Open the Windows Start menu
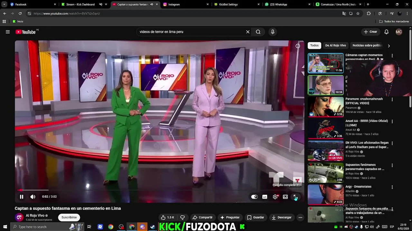The width and height of the screenshot is (412, 231). click(x=5, y=227)
